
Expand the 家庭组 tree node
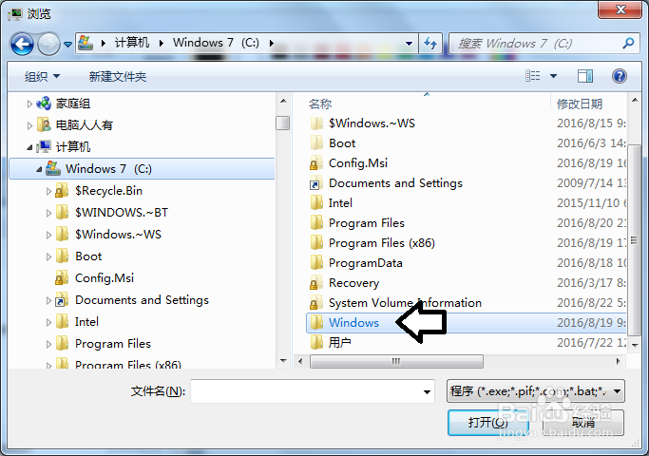29,104
